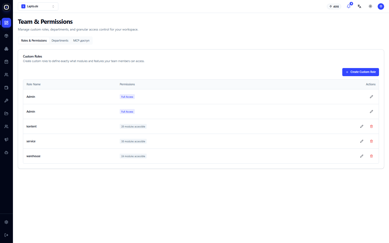Click the Actions column header

[371, 84]
